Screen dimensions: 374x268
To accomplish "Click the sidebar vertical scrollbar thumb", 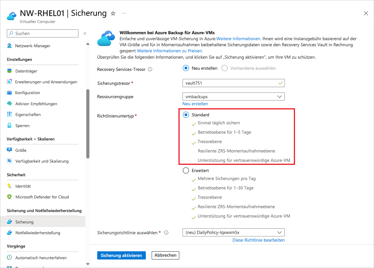I will (88, 124).
